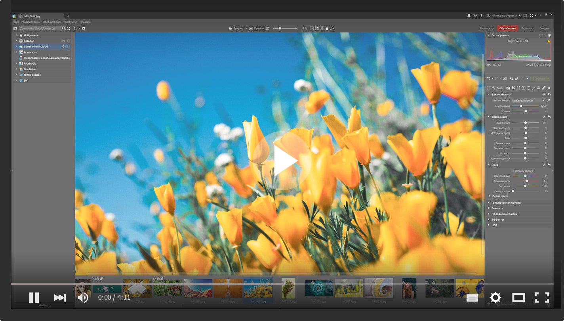Click the Превью button
Screen dimensions: 564x321
coord(257,29)
